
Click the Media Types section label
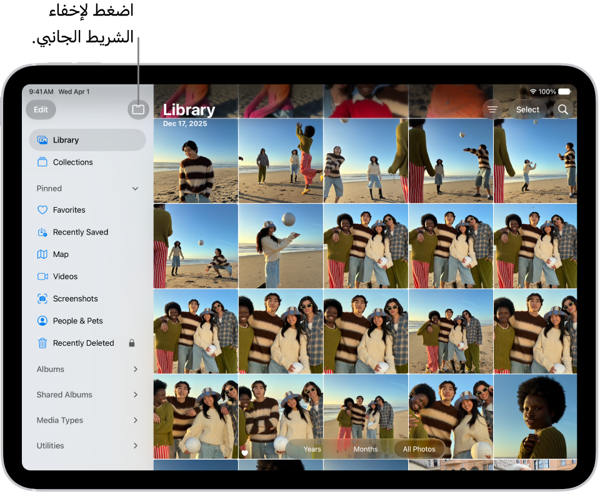[x=60, y=420]
